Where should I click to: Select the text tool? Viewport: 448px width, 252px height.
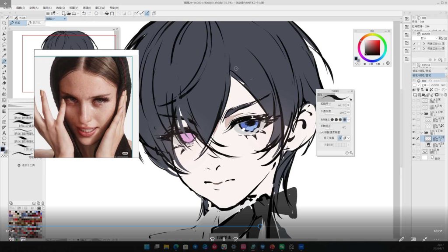click(x=4, y=133)
